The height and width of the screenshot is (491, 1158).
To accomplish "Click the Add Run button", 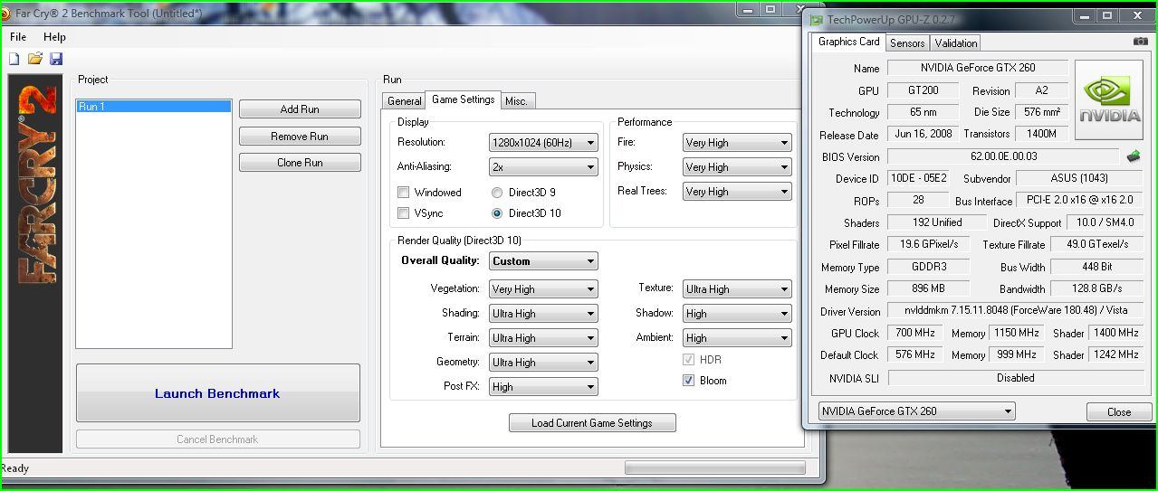I will pyautogui.click(x=300, y=109).
